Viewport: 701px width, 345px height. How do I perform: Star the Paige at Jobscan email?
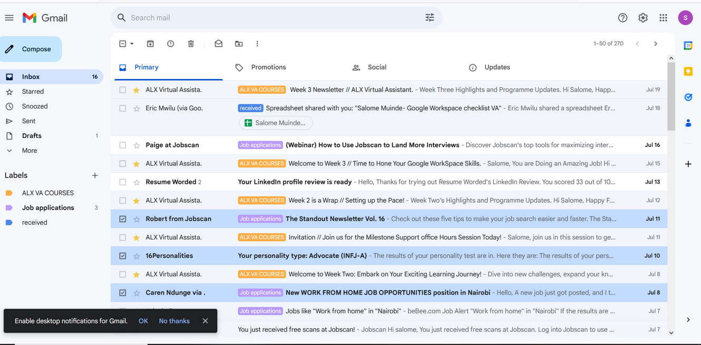coord(137,145)
